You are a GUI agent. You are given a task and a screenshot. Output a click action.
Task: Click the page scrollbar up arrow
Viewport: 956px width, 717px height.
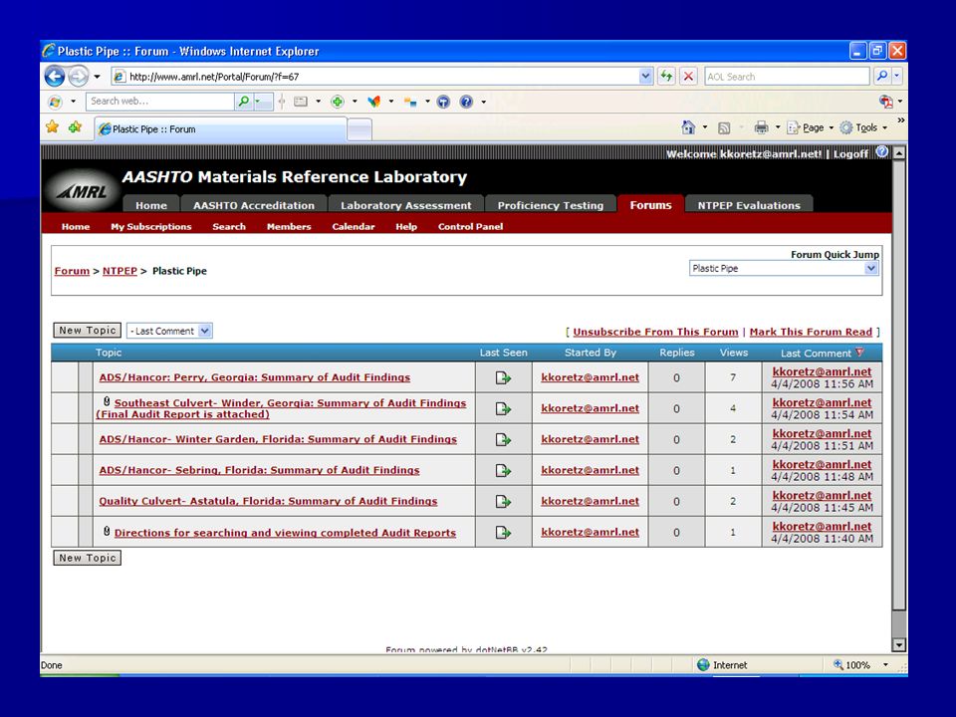[898, 153]
